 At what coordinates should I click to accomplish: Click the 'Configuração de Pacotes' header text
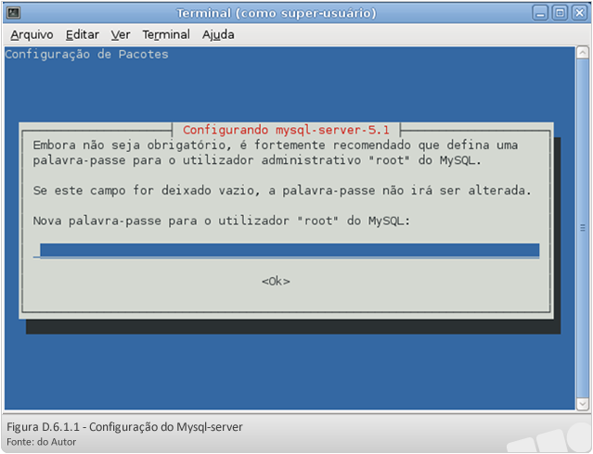pos(86,55)
